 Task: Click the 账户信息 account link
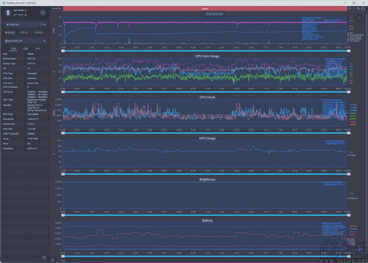coord(19,15)
